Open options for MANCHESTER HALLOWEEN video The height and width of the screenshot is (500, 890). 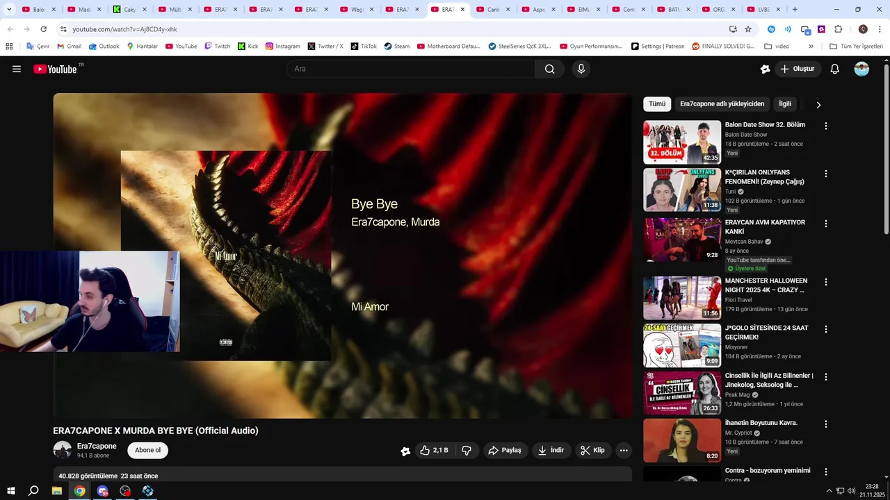826,282
